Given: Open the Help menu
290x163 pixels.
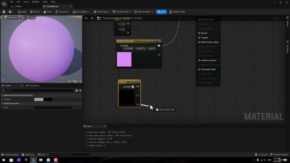Looking at the screenshot, I should pos(53,2).
